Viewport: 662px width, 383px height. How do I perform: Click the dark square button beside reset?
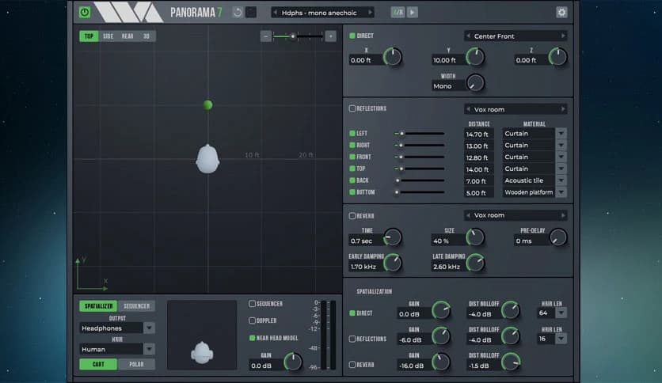[x=251, y=12]
